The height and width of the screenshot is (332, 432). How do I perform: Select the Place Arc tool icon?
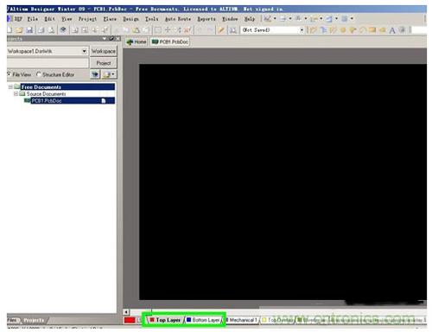pos(362,30)
